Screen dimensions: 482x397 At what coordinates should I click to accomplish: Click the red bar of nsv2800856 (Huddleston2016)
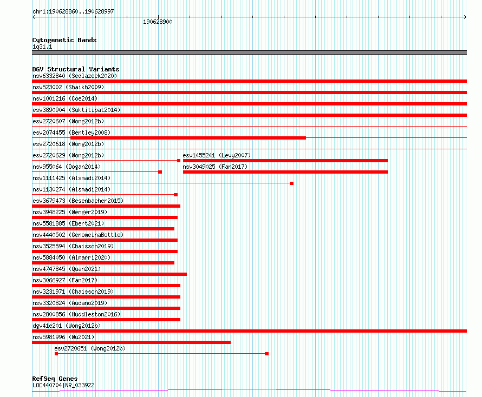(x=106, y=320)
